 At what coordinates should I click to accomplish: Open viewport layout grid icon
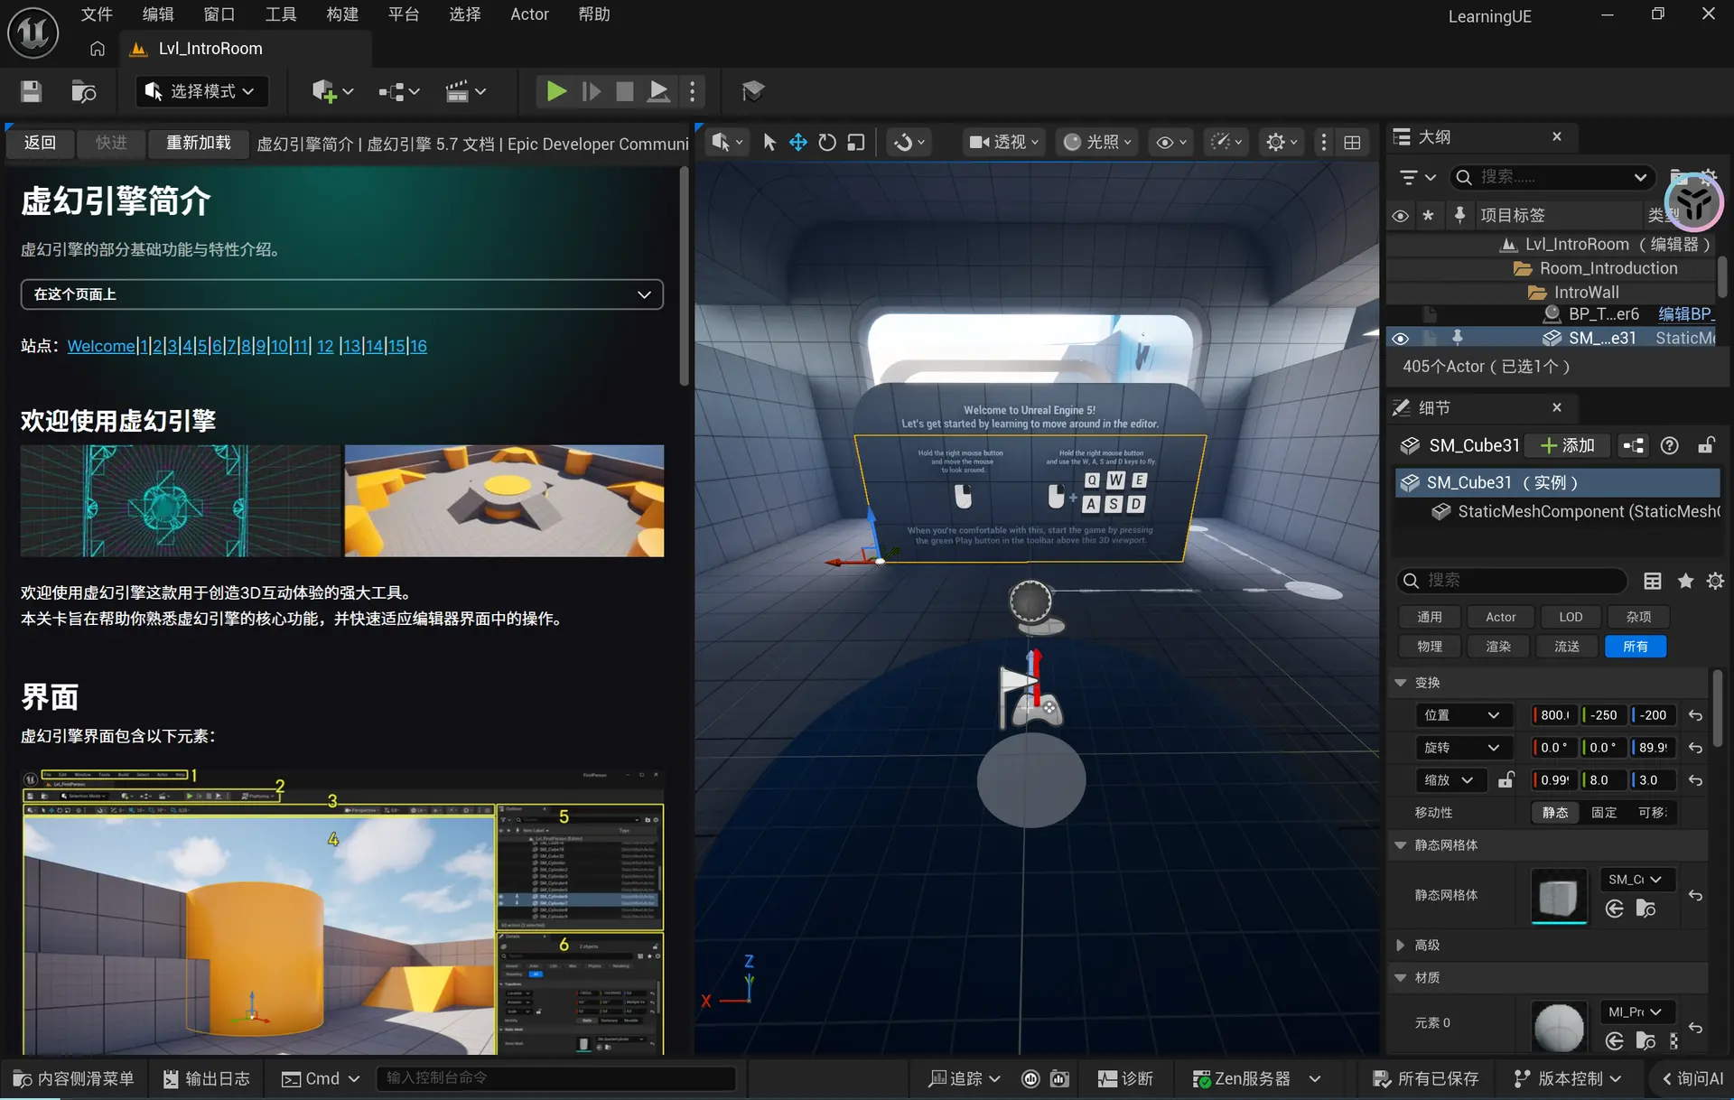point(1352,143)
